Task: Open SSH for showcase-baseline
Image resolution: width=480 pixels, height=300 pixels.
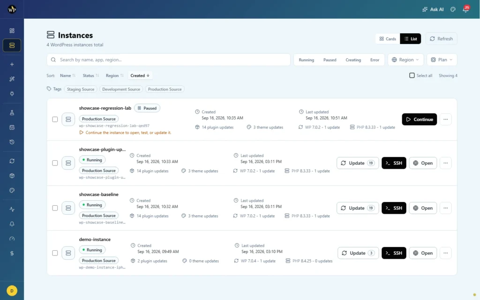Action: click(394, 208)
